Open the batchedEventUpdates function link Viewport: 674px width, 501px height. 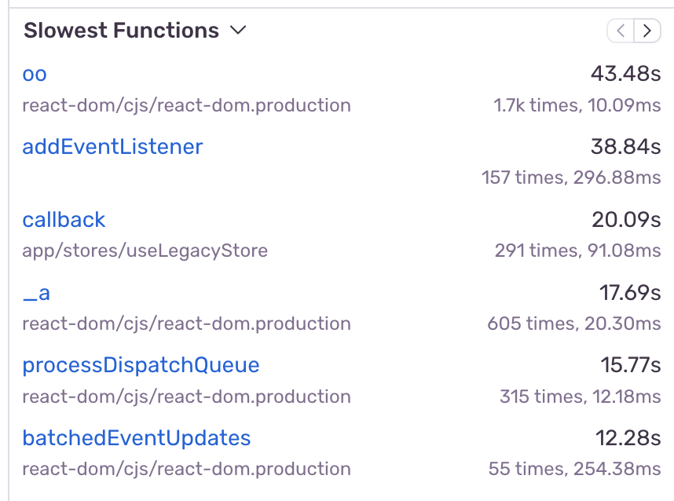[x=137, y=437]
